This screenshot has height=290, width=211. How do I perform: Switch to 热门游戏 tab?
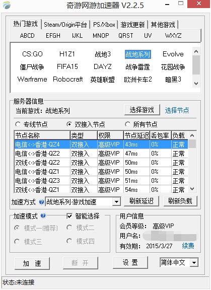click(26, 24)
